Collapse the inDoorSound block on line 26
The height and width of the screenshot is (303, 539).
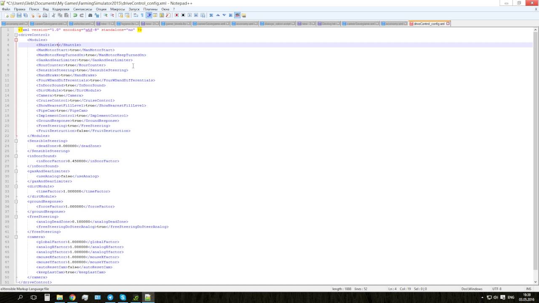pos(16,156)
